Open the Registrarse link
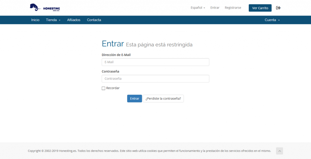Viewport: 311px width, 159px height. [233, 8]
